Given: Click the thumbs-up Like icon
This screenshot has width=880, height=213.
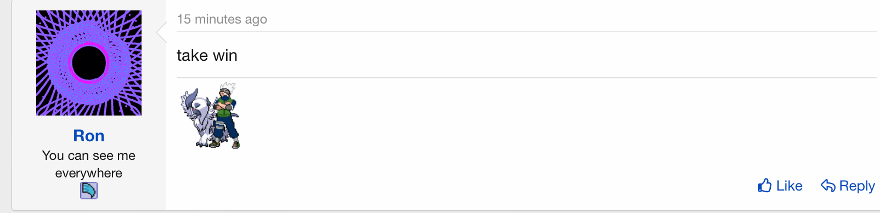Looking at the screenshot, I should coord(765,186).
